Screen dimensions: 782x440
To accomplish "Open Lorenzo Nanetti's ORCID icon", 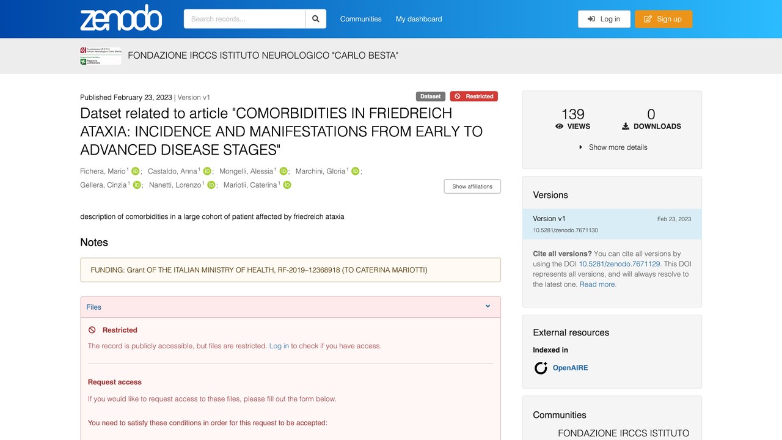I will (x=211, y=185).
